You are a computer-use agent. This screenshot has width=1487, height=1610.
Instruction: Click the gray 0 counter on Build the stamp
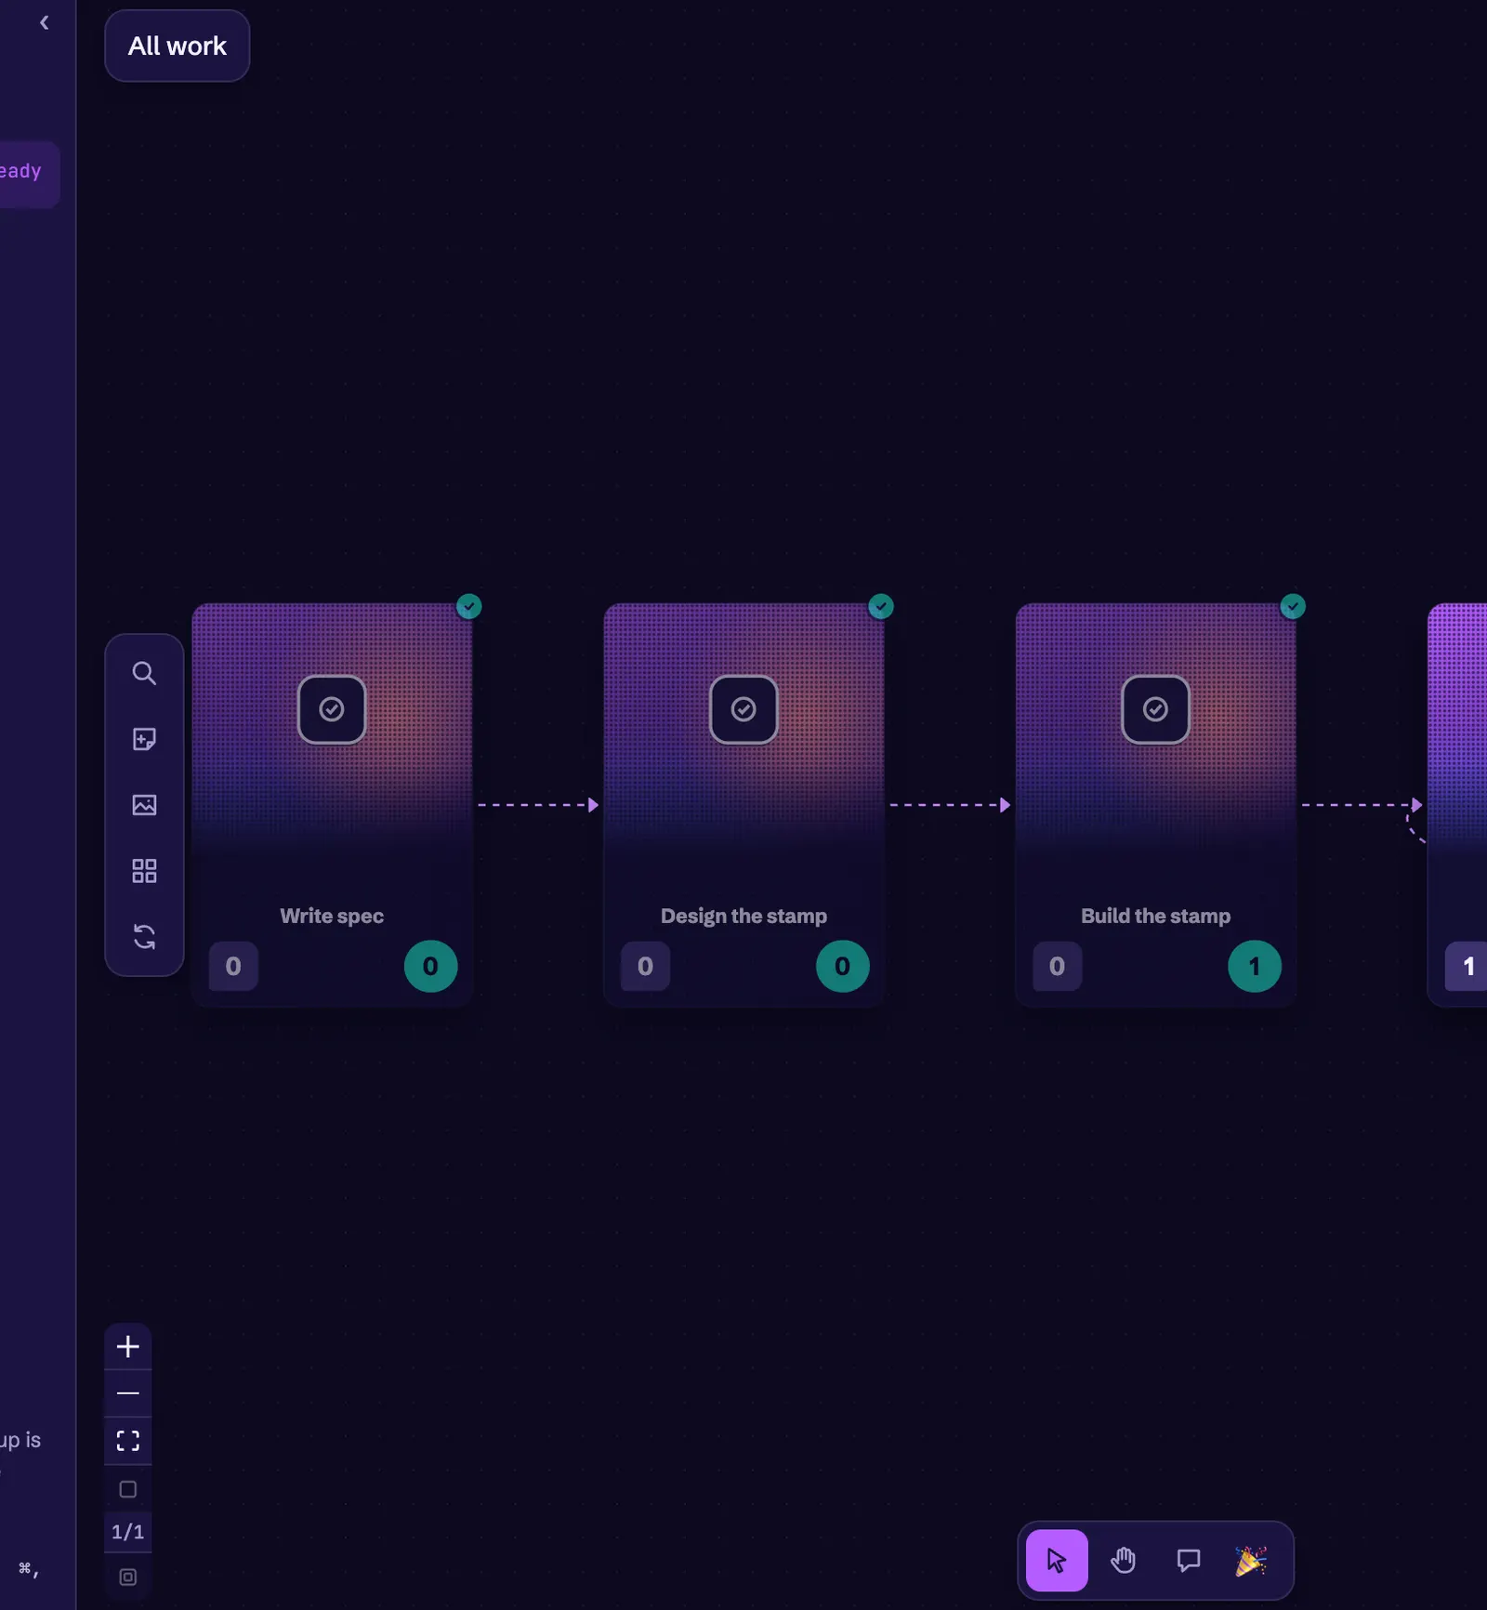click(1057, 967)
